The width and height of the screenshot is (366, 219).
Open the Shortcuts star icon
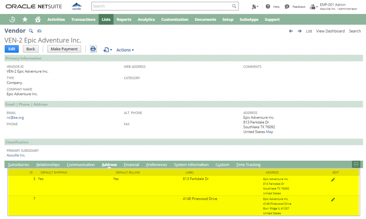pyautogui.click(x=25, y=19)
